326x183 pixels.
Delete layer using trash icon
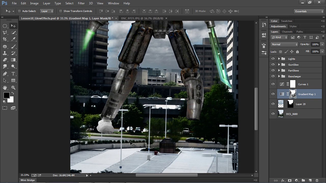pos(317,180)
